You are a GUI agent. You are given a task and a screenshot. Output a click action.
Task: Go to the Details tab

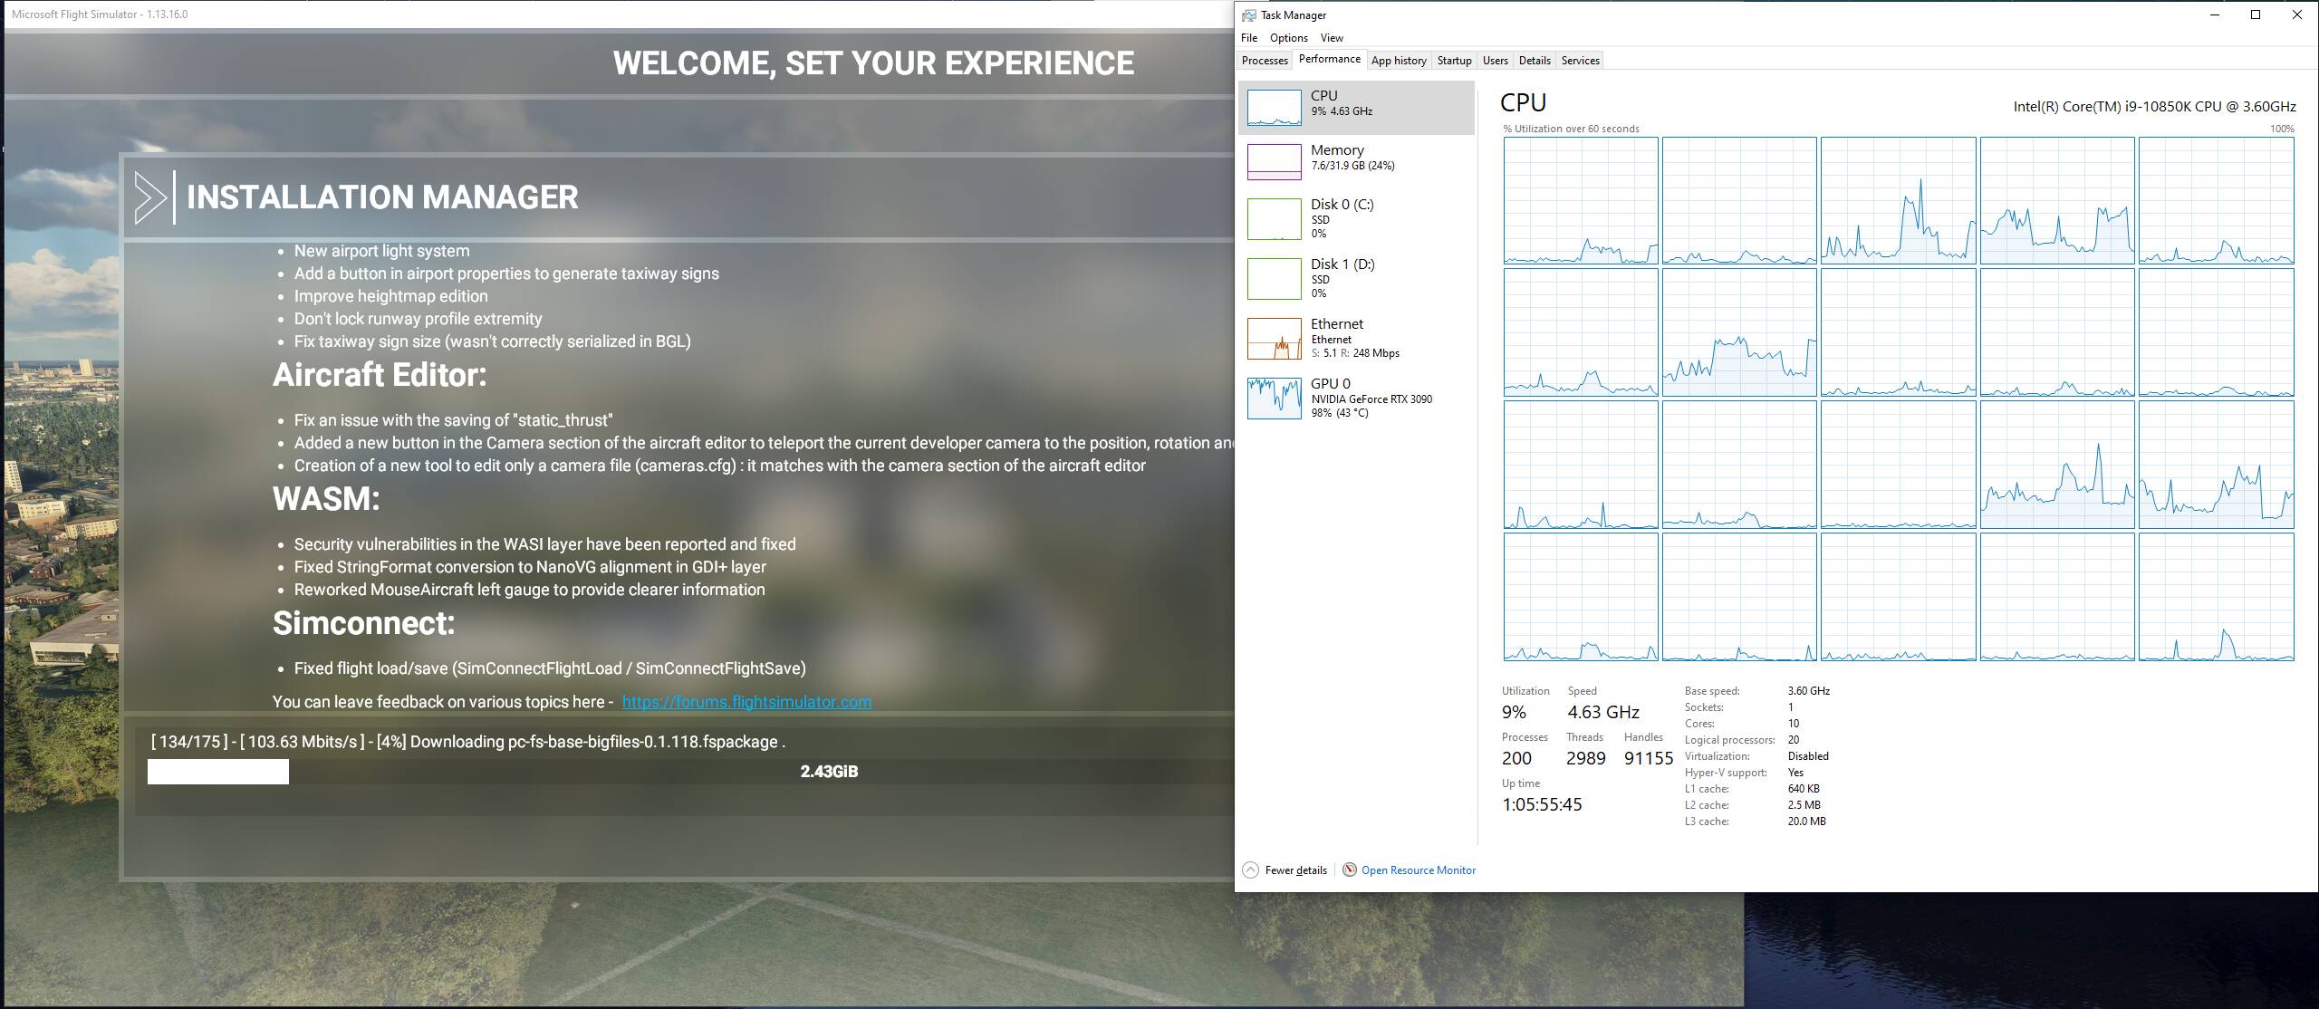[x=1534, y=61]
